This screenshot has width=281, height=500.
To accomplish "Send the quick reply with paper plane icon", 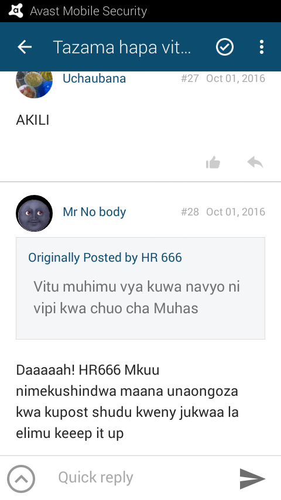I will (x=252, y=478).
